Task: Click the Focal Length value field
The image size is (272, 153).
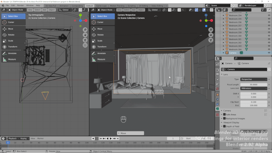Action: click(254, 85)
